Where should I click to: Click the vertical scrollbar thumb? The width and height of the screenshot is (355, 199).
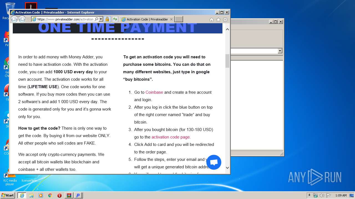pos(227,61)
